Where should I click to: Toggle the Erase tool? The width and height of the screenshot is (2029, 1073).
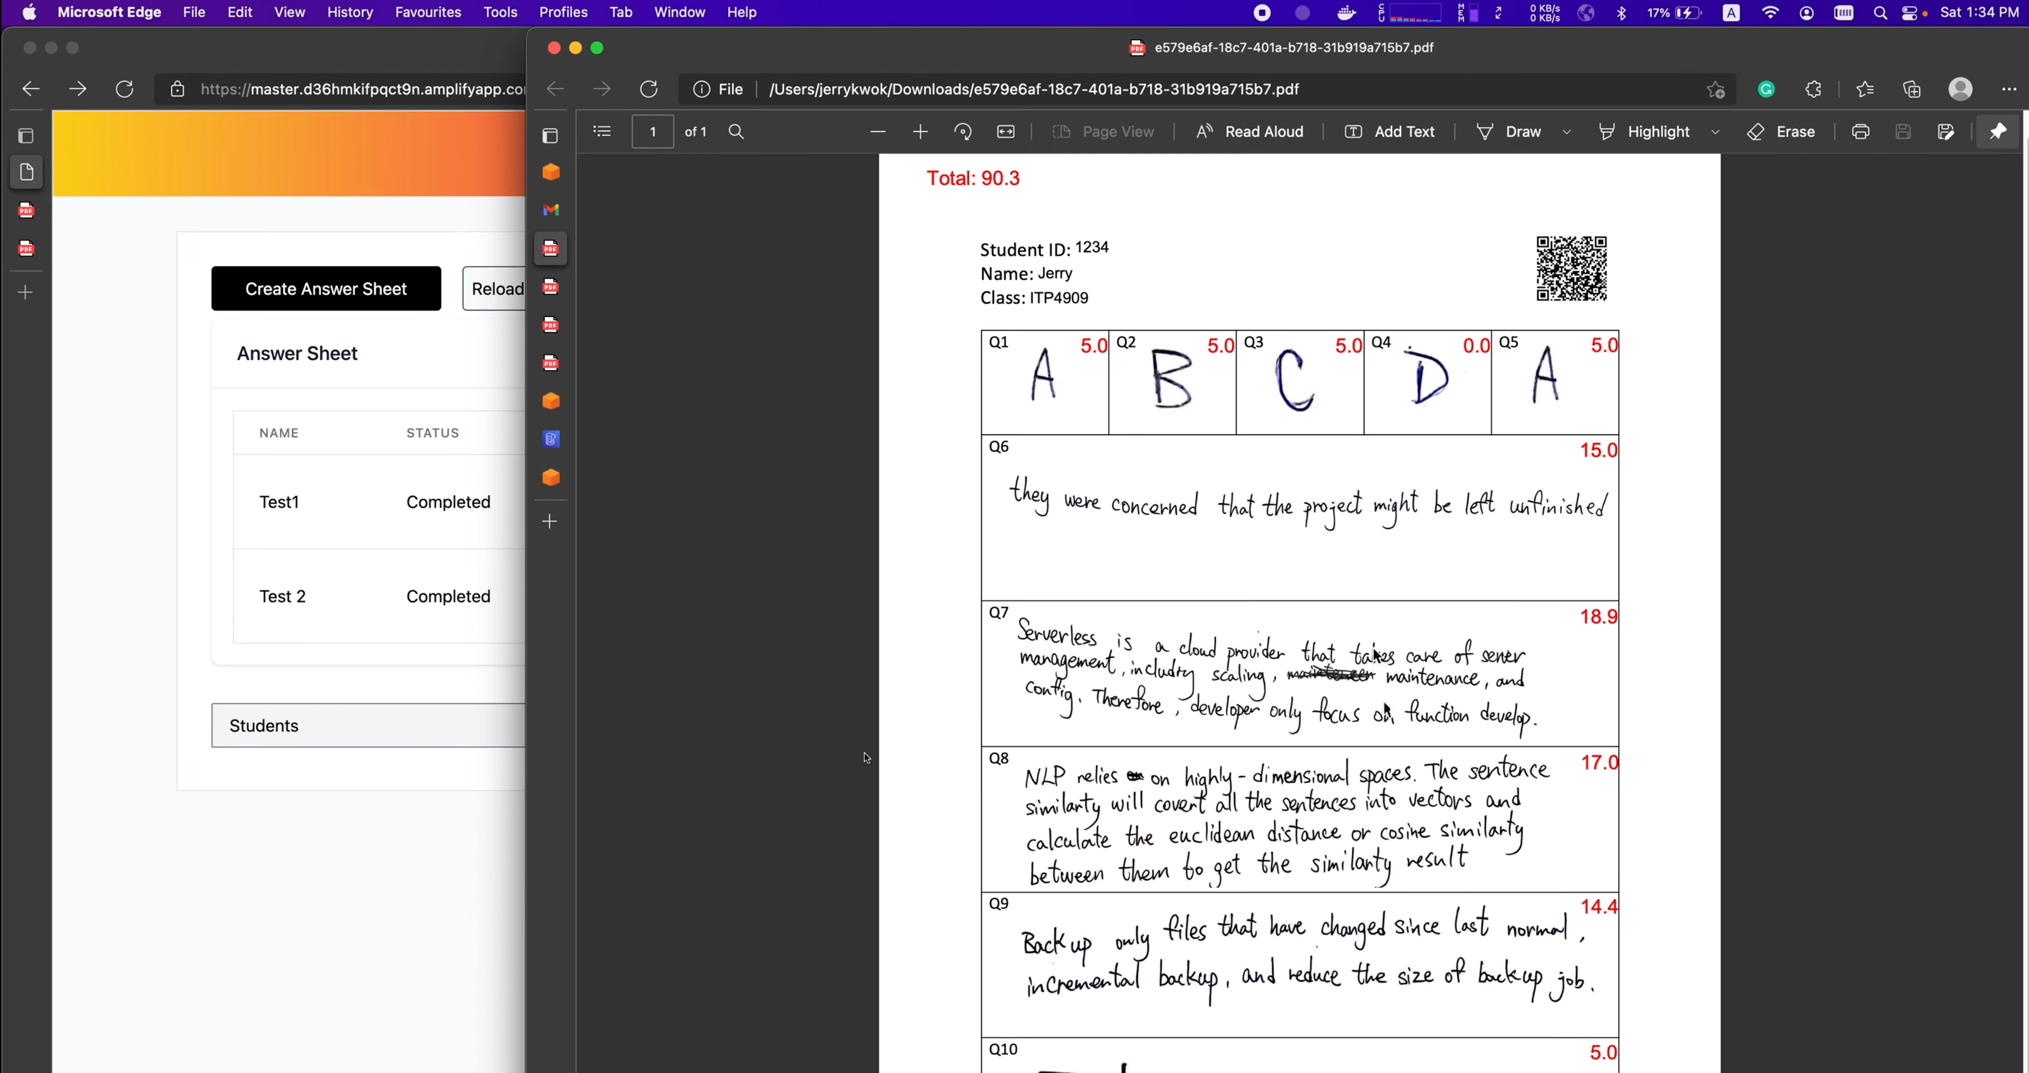click(x=1781, y=131)
